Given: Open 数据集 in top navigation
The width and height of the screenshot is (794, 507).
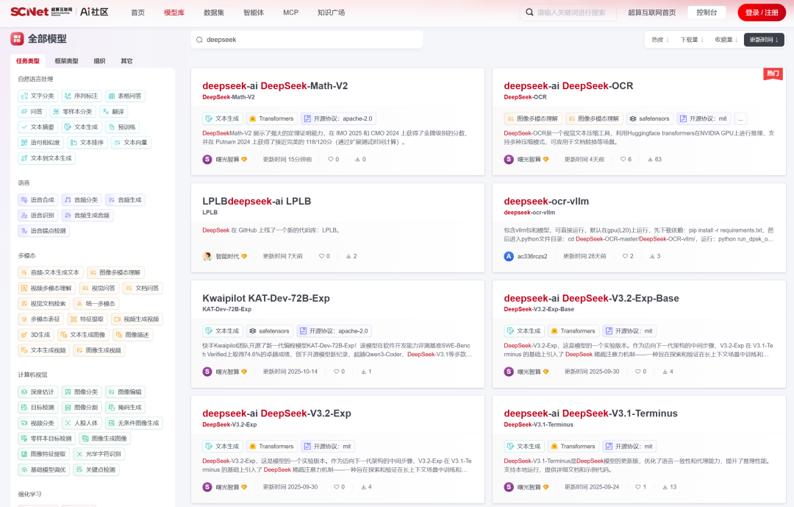Looking at the screenshot, I should 214,13.
